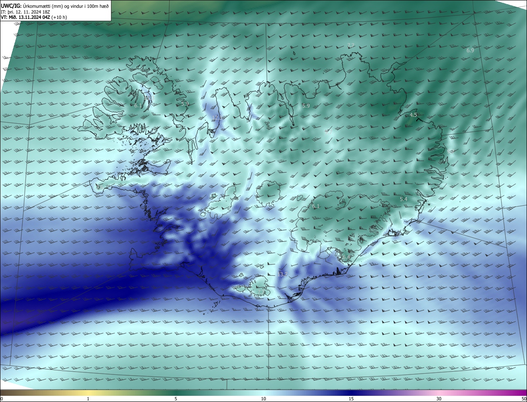Click the '10' tick on the color scale
527x402 pixels.
pos(263,399)
